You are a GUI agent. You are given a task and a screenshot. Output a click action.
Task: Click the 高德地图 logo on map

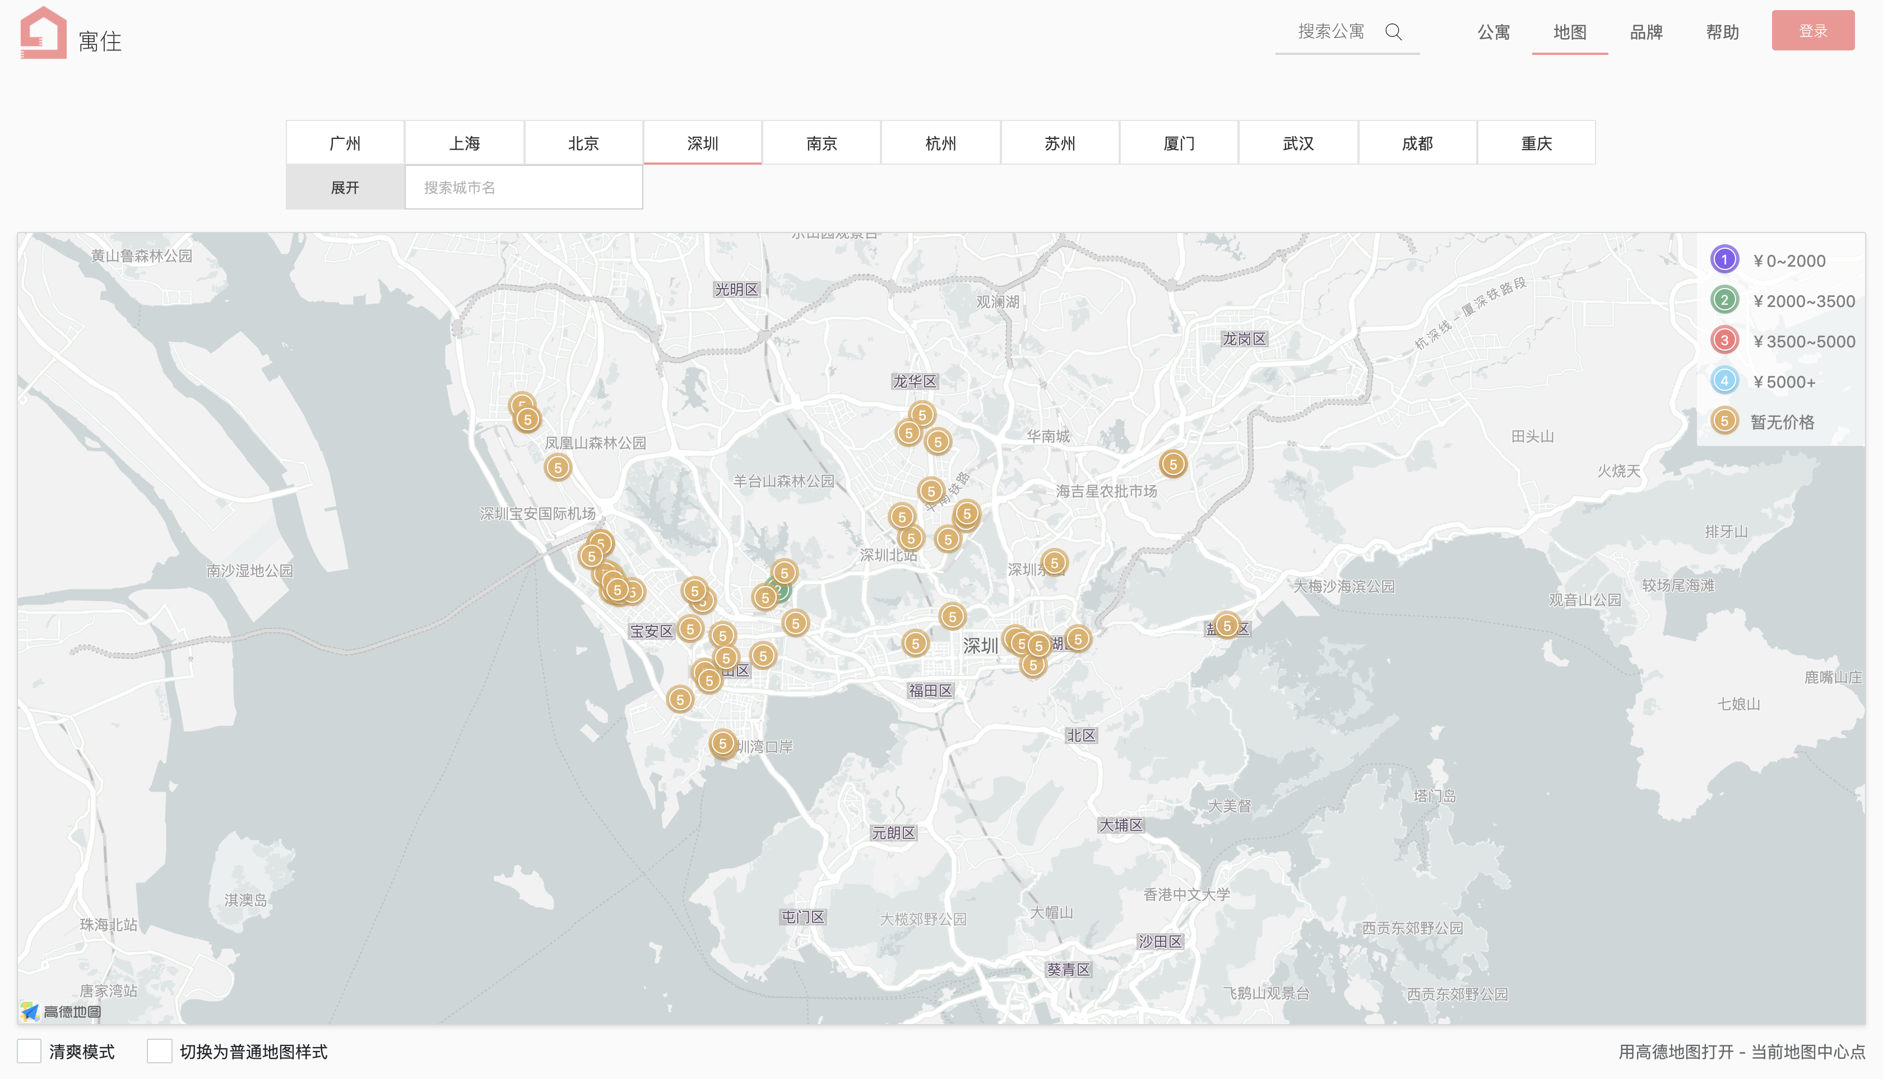[x=61, y=1011]
